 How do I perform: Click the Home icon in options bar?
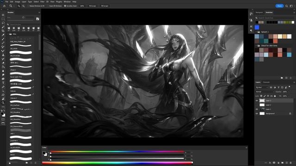tap(4, 6)
